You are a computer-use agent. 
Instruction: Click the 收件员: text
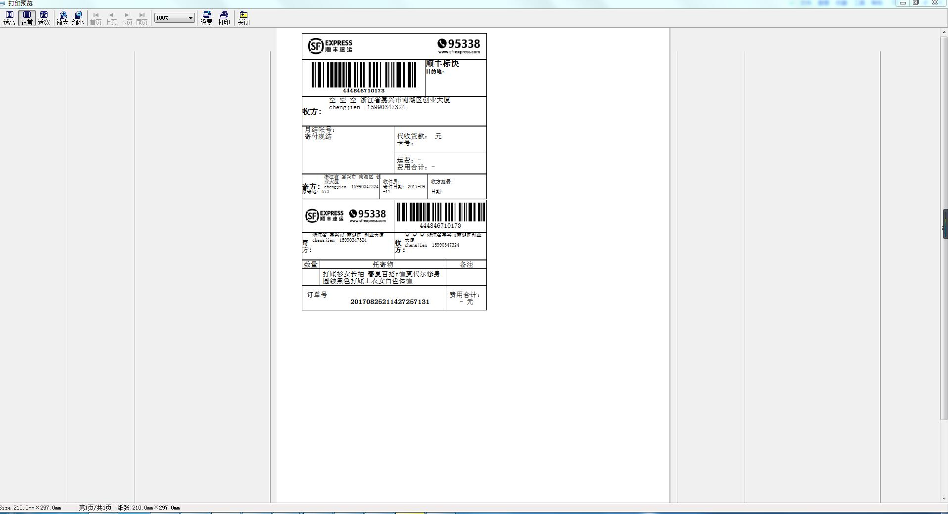(x=391, y=182)
